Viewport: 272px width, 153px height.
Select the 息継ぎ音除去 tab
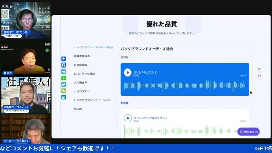[x=82, y=56]
